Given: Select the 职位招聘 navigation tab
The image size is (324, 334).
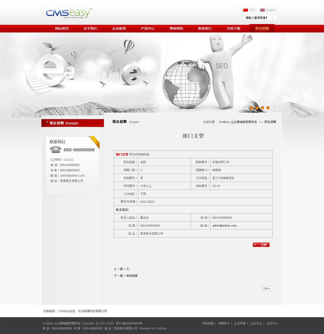Looking at the screenshot, I should click(262, 29).
